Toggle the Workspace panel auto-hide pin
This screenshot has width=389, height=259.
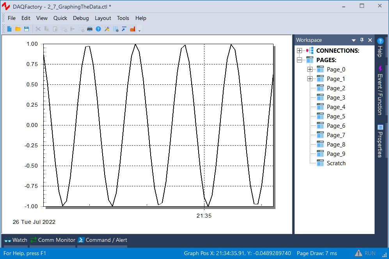click(362, 40)
